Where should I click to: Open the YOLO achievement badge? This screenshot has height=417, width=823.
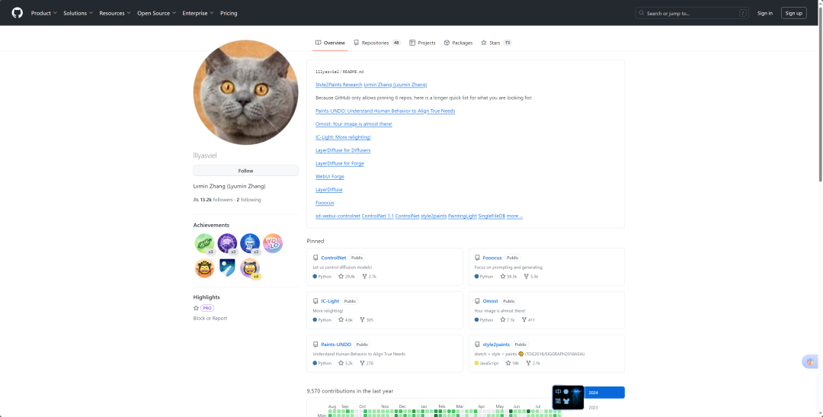coord(272,243)
